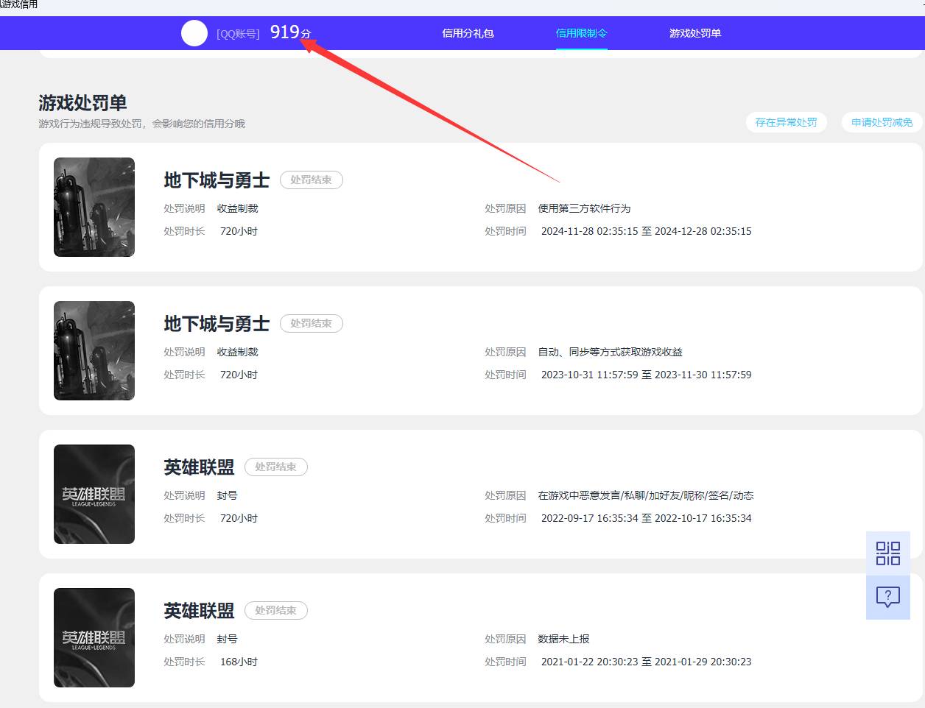The width and height of the screenshot is (925, 708).
Task: Click the 英雄联盟 thumbnail for the 720小时 ban
Action: point(94,494)
